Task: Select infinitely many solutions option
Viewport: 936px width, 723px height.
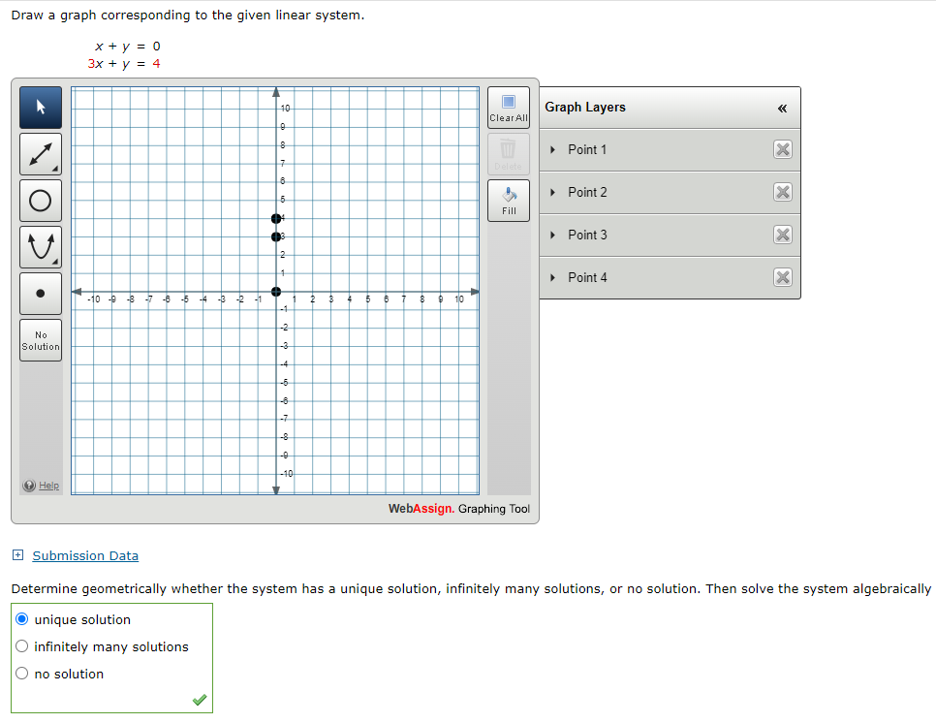Action: pos(22,646)
